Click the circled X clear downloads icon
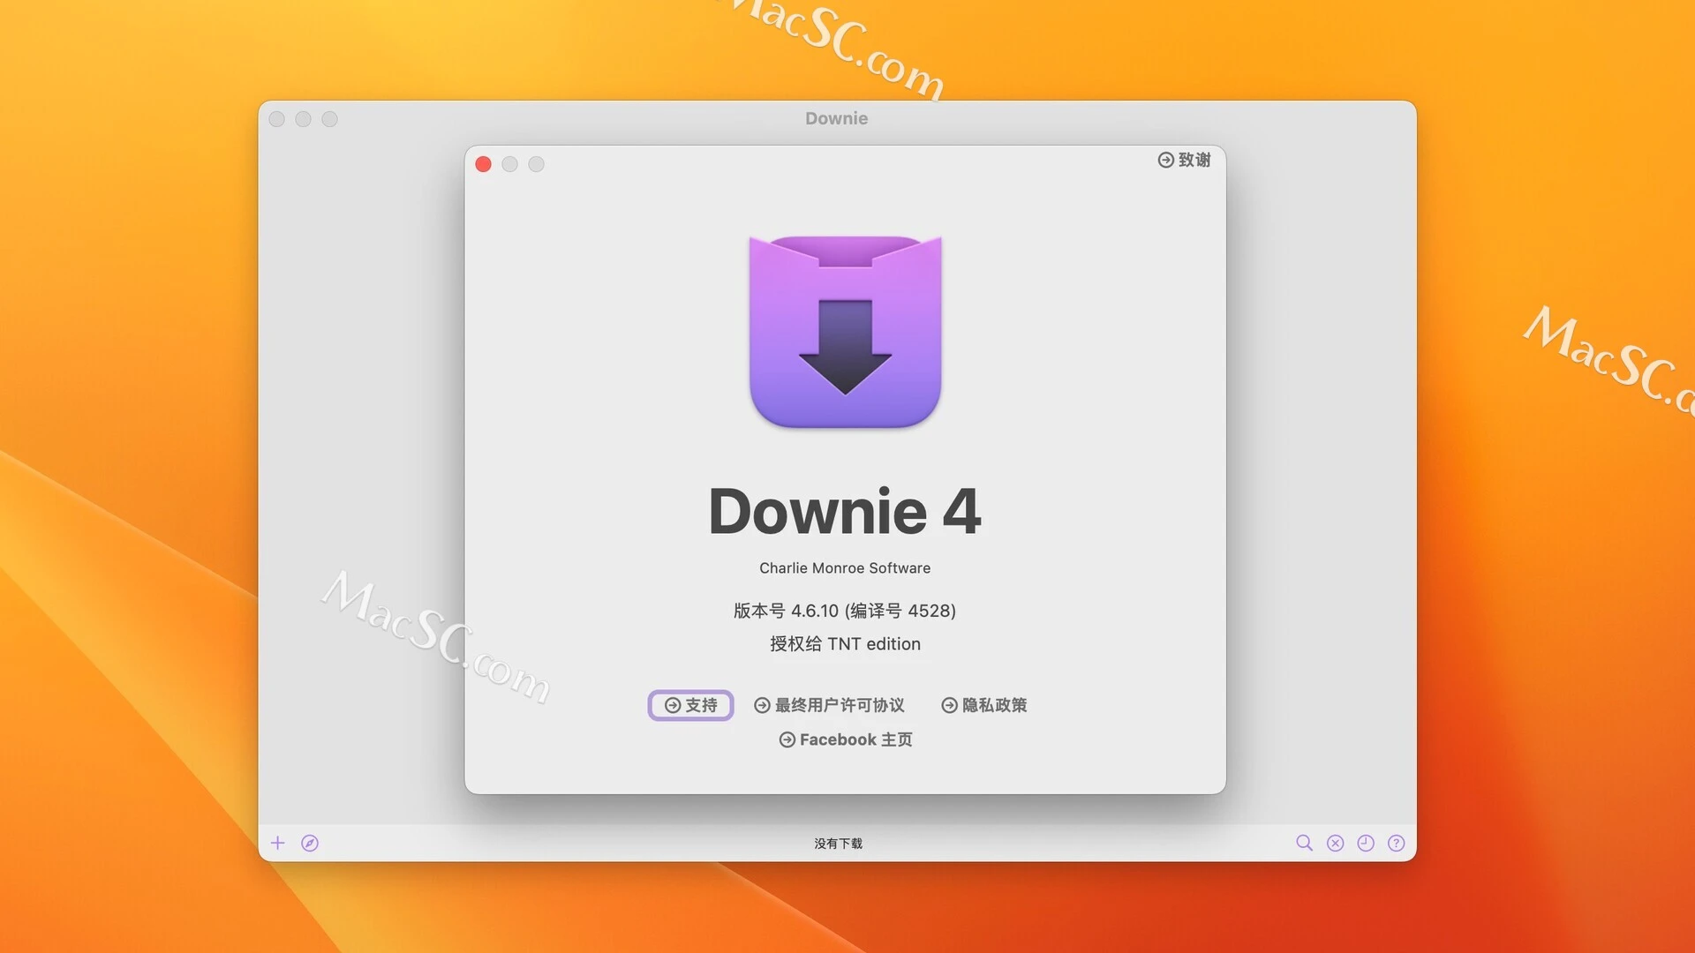The height and width of the screenshot is (953, 1695). (x=1336, y=843)
